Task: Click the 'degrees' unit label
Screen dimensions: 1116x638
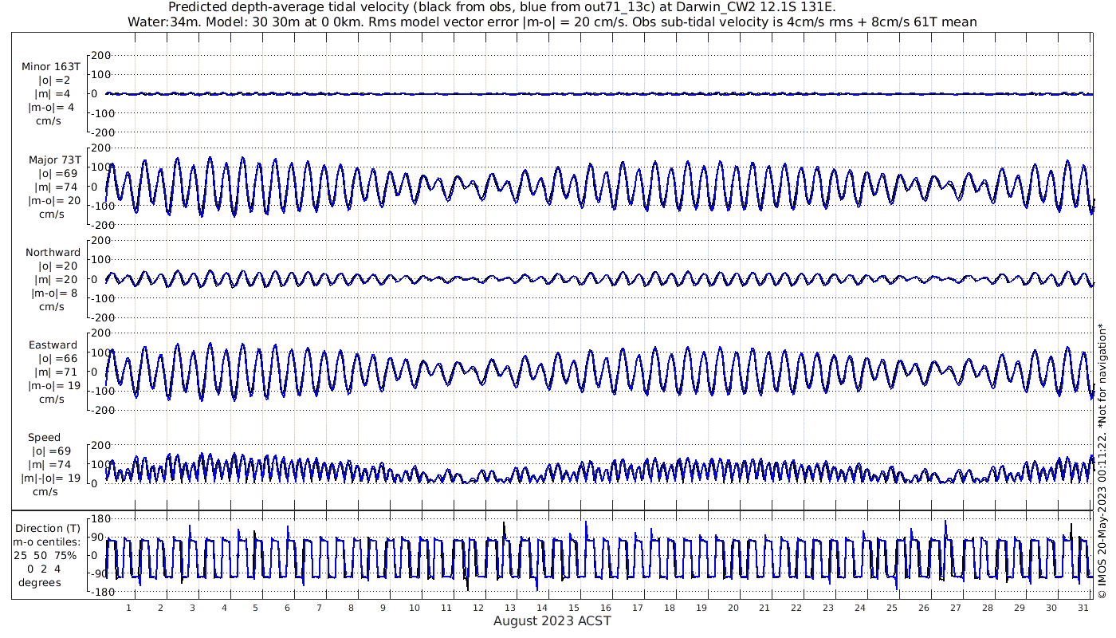Action: click(x=41, y=583)
